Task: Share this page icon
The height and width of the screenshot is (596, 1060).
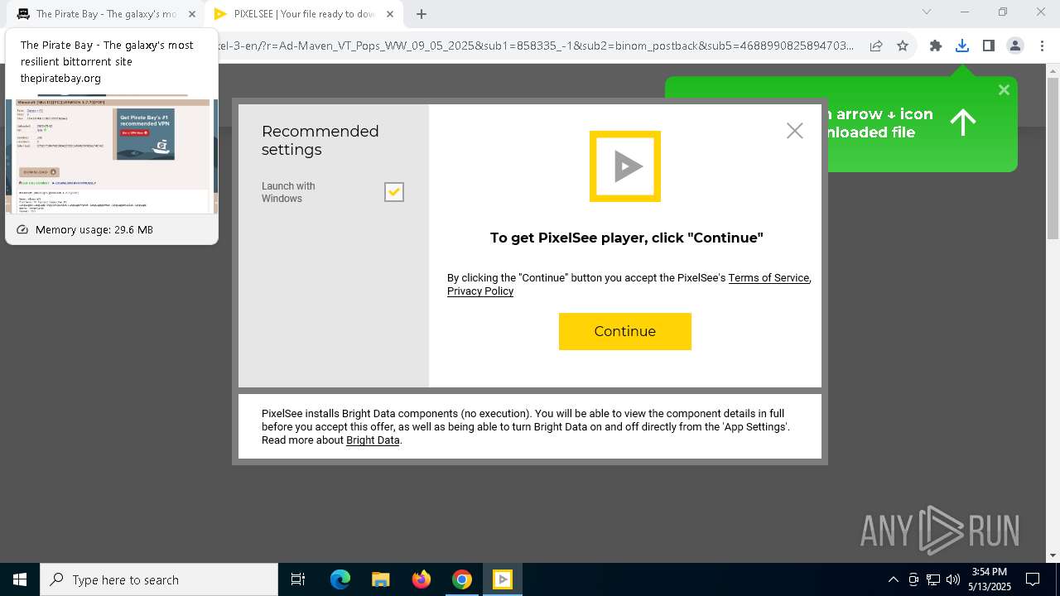Action: (x=876, y=46)
